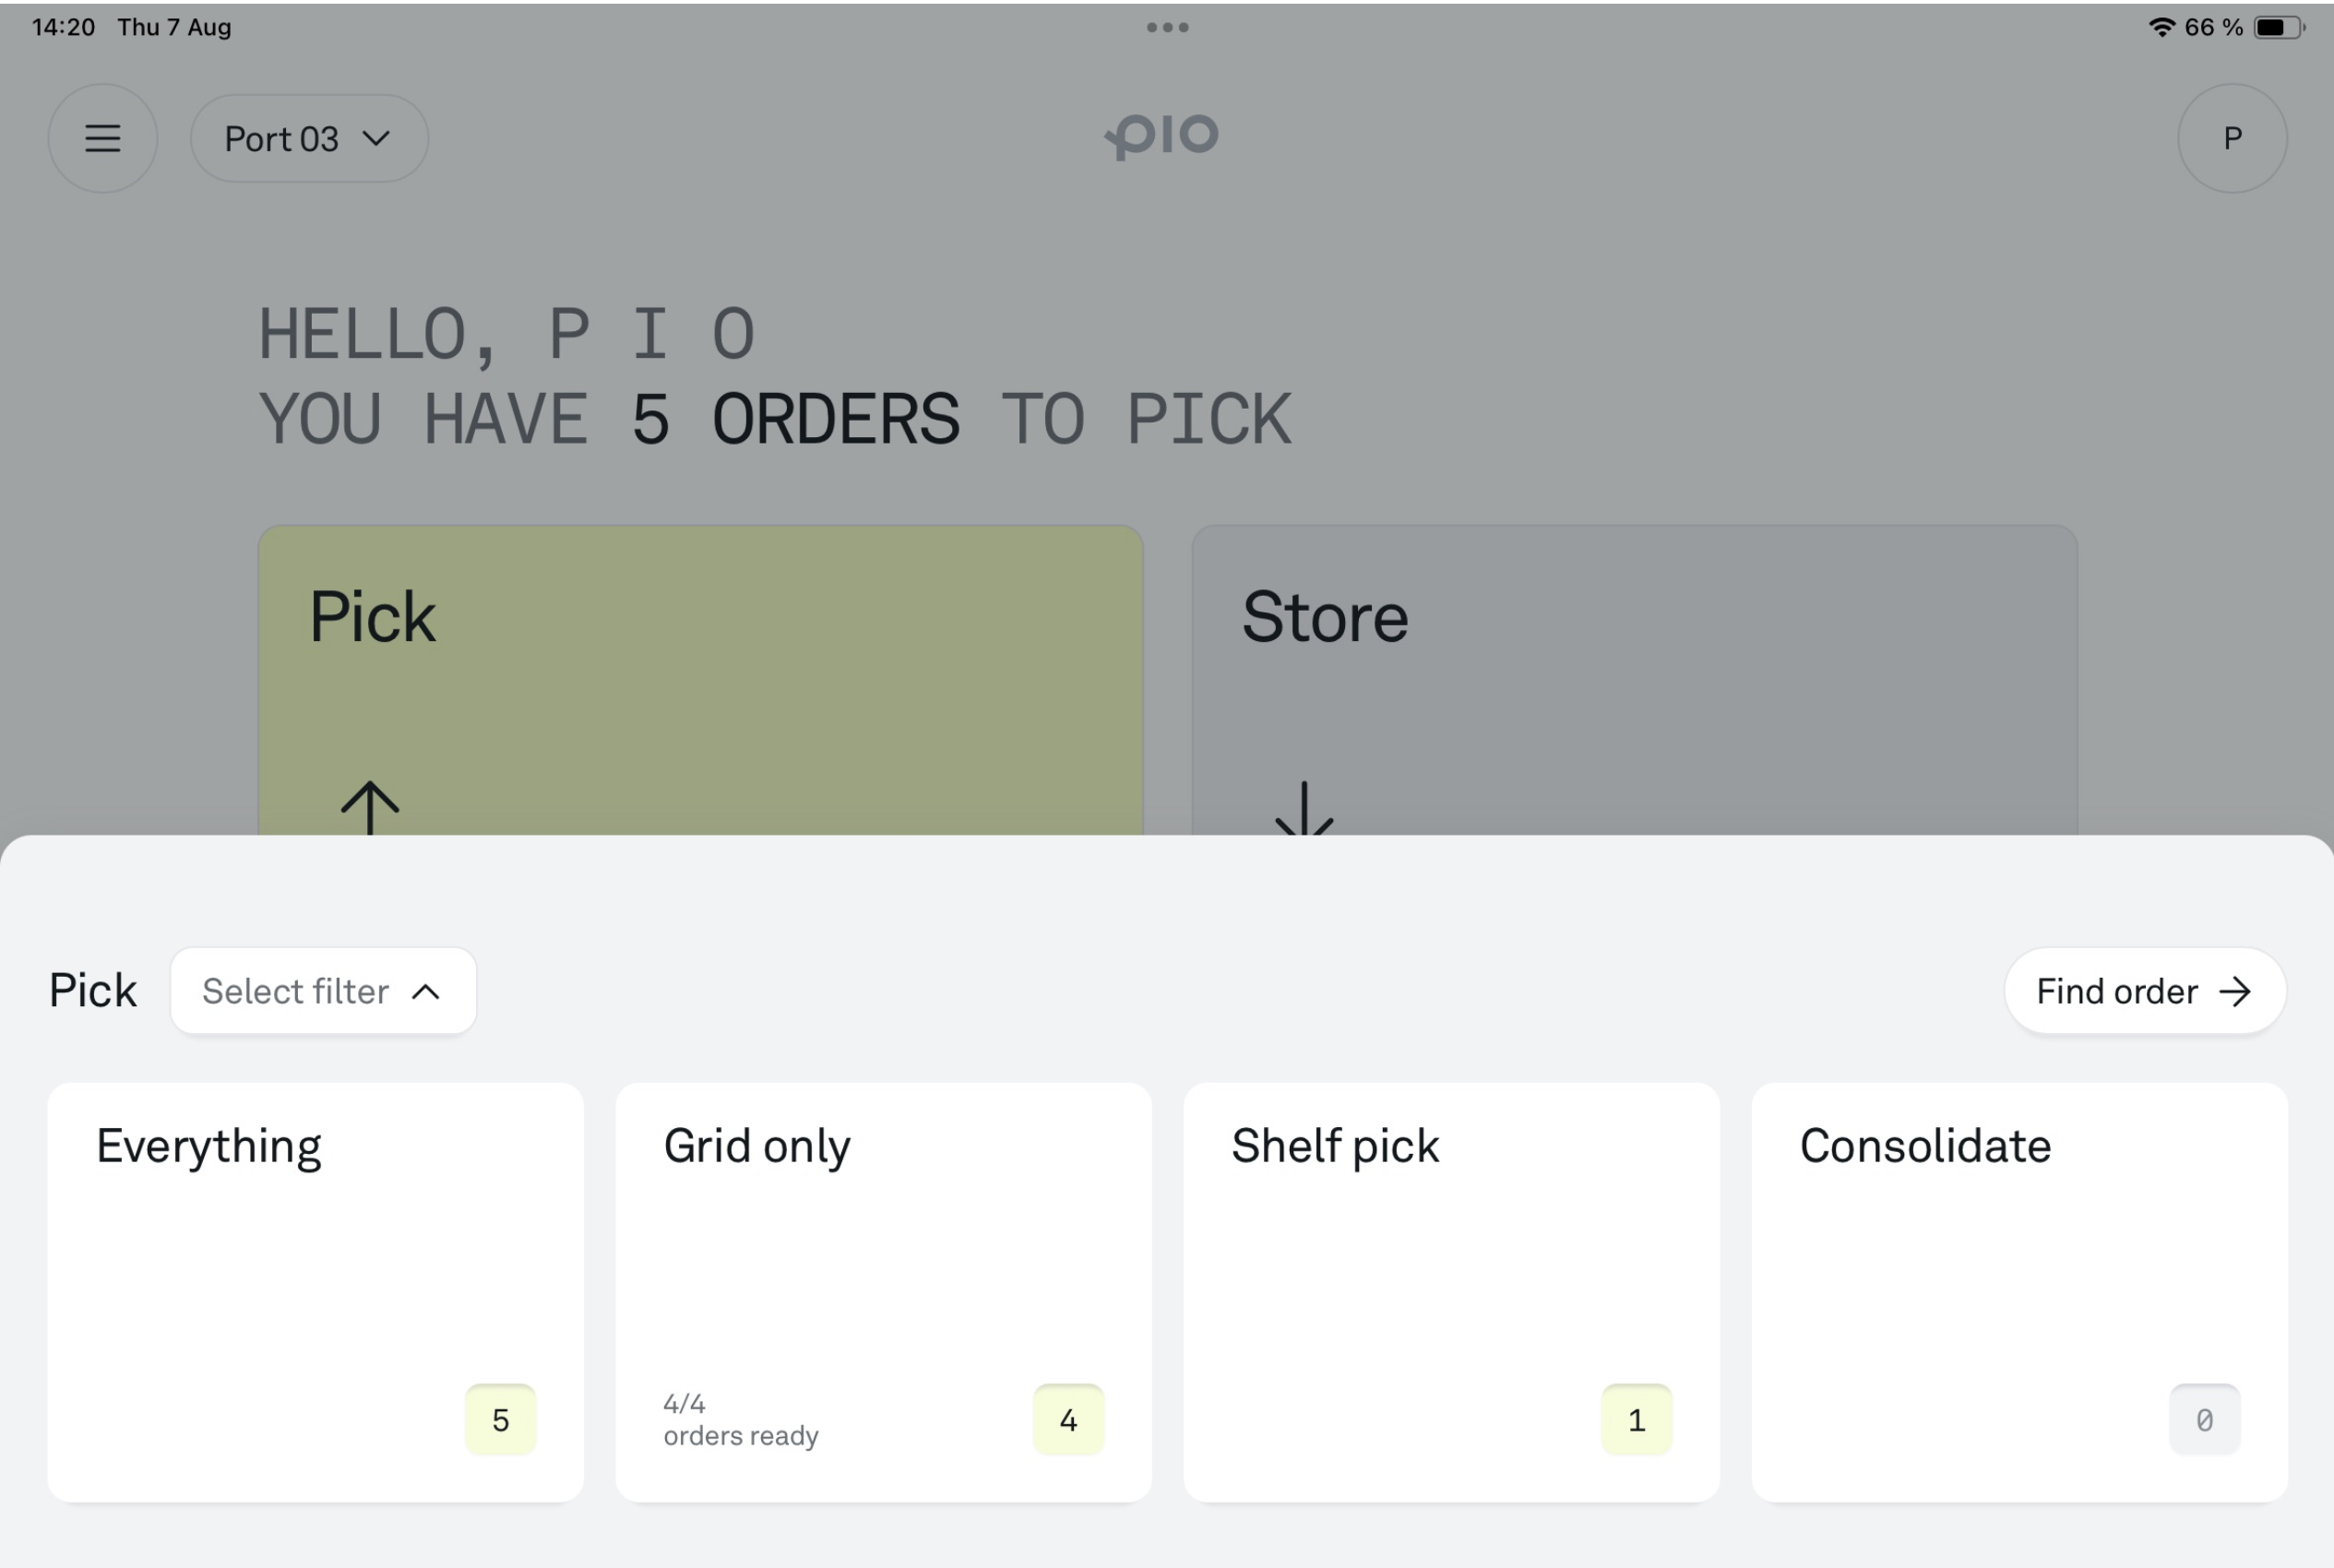This screenshot has height=1568, width=2334.
Task: Click the Port 03 chevron arrow
Action: pyautogui.click(x=376, y=138)
